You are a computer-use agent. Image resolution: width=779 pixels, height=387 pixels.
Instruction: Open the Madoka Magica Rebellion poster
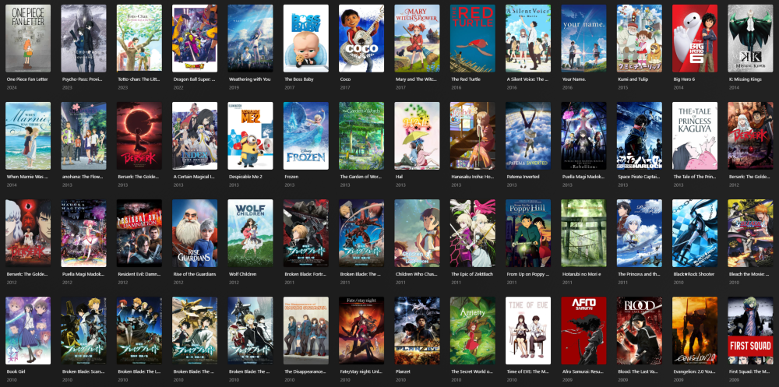583,135
